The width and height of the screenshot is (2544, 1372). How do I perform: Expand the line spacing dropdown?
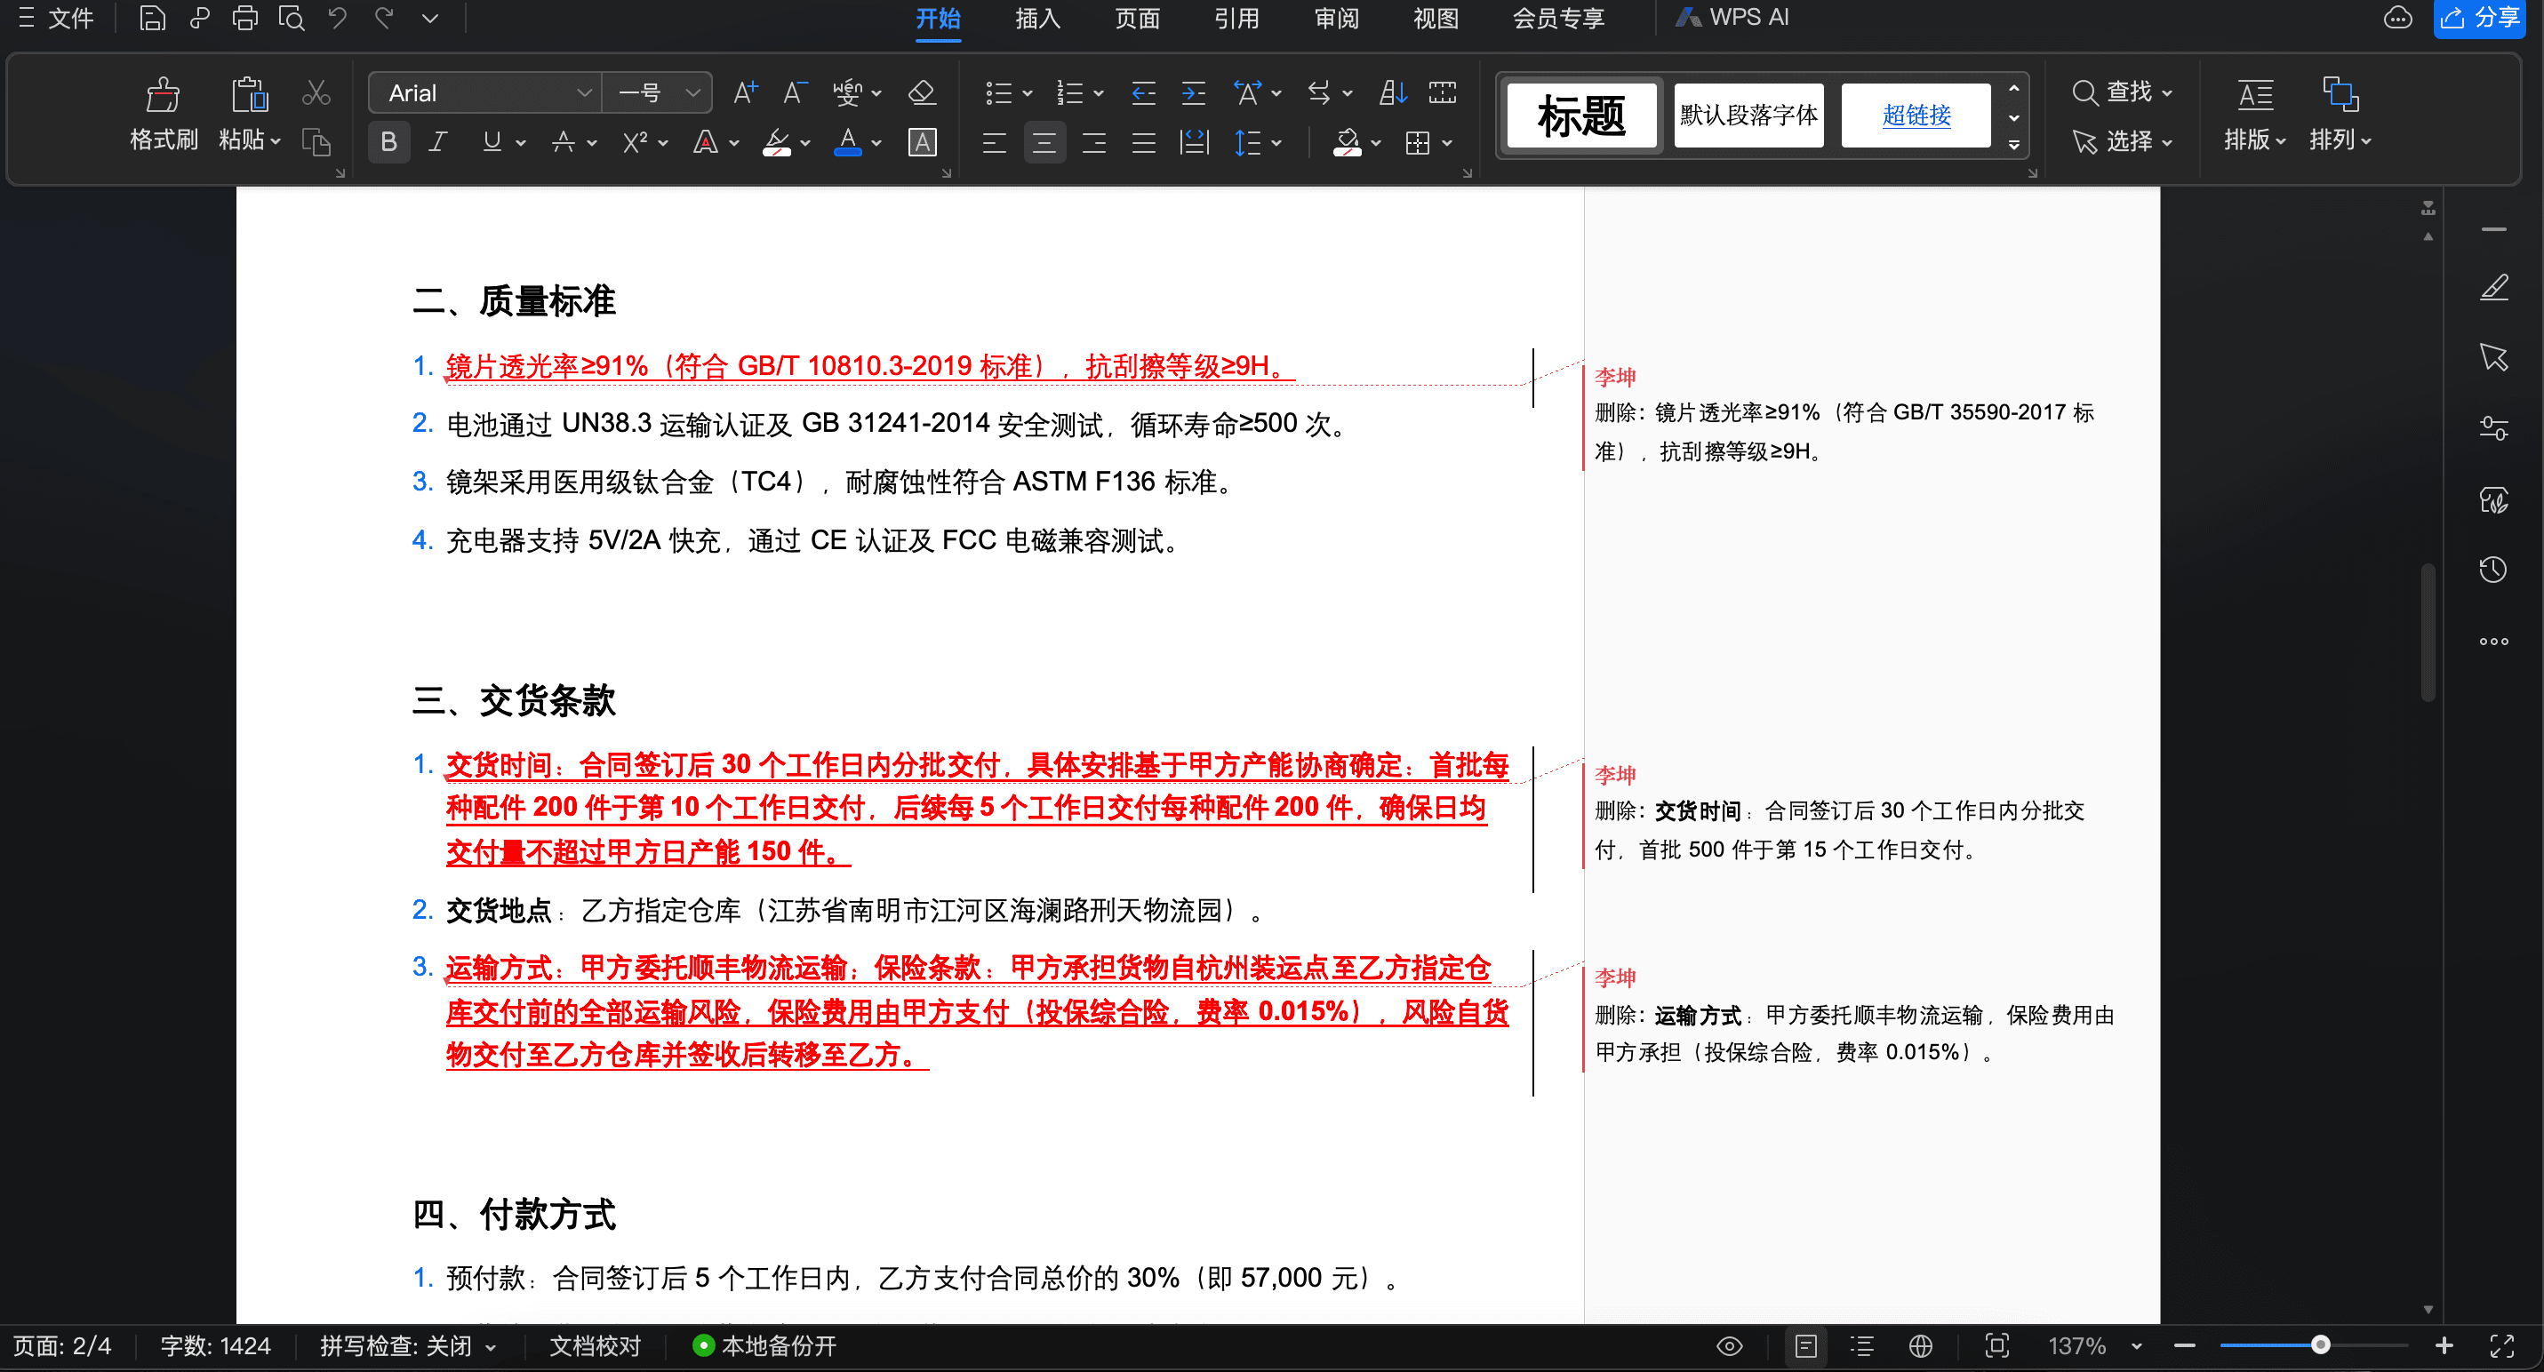coord(1277,143)
